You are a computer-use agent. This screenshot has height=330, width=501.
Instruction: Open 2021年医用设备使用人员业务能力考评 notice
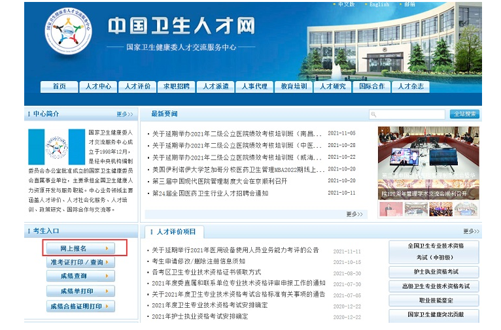point(235,250)
